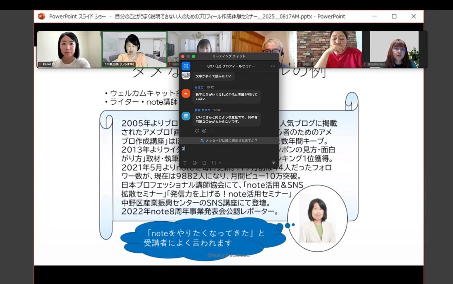Open the chat header three-dot menu

point(273,66)
